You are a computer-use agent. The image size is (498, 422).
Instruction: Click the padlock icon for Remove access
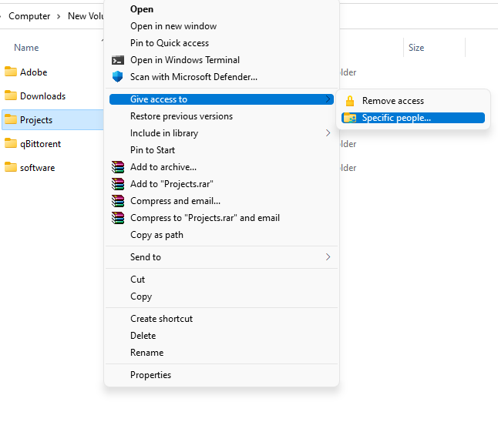pyautogui.click(x=350, y=101)
